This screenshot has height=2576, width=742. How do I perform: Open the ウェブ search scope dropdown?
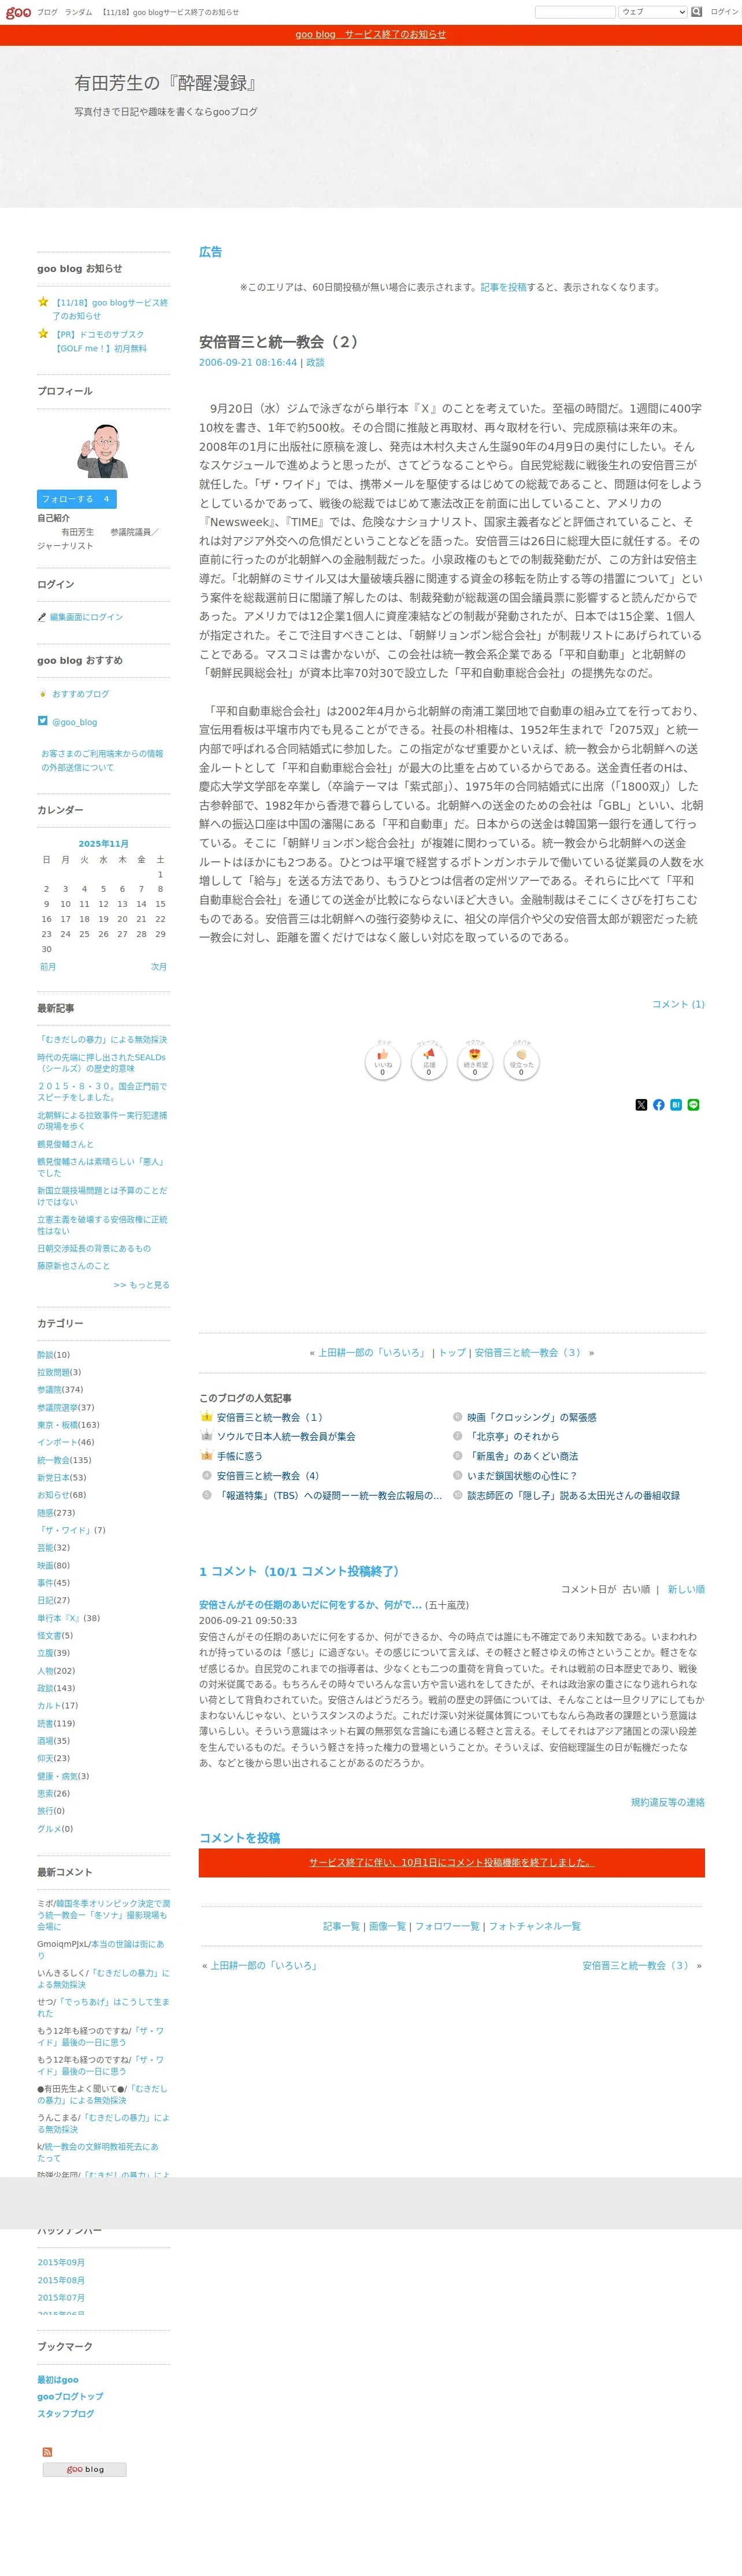pyautogui.click(x=653, y=12)
